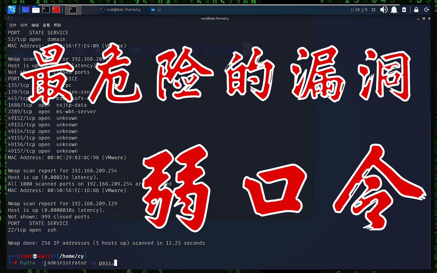Switch to the cy file manager taskbar window
This screenshot has height=273, width=437.
tap(156, 10)
